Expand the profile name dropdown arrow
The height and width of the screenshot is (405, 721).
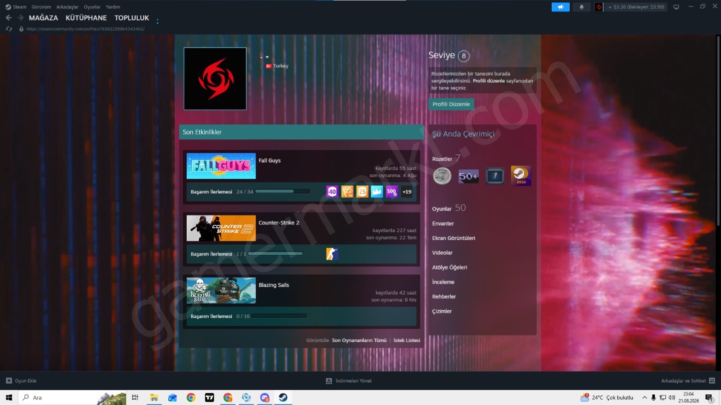pyautogui.click(x=267, y=57)
